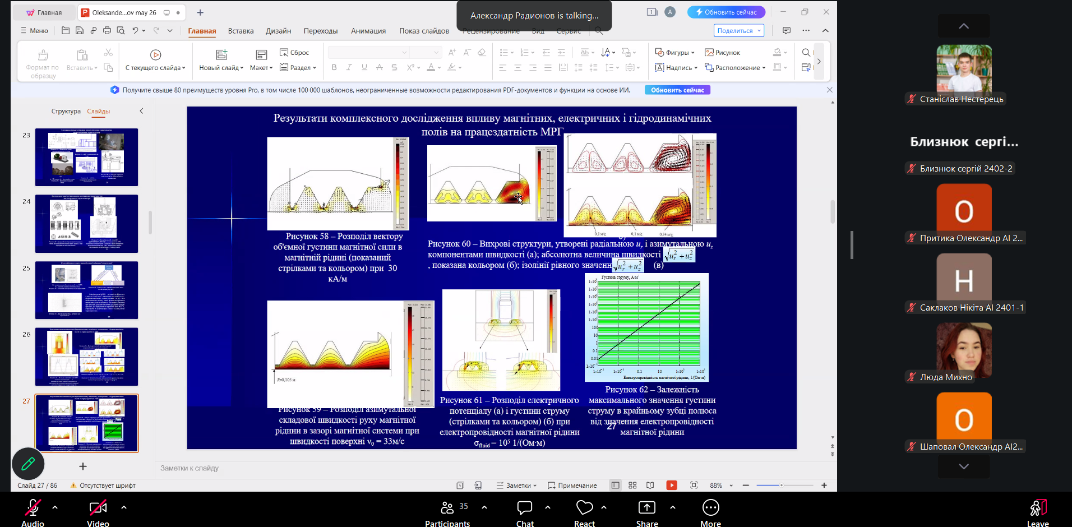Insert a picture with Рисунок
This screenshot has height=527, width=1072.
[x=722, y=53]
